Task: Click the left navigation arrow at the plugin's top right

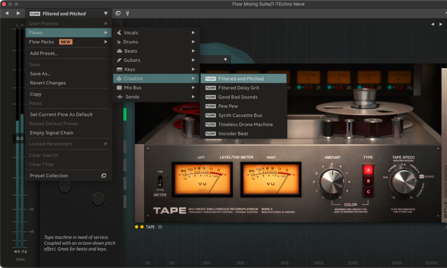Action: coord(433,24)
